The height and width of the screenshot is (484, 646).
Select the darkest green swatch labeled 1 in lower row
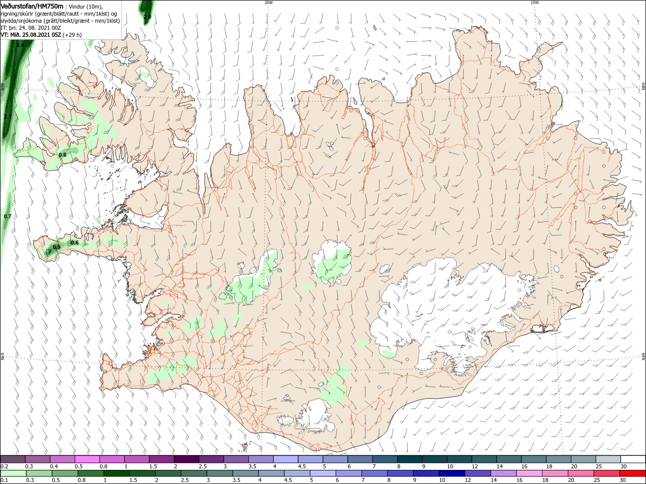pyautogui.click(x=116, y=473)
